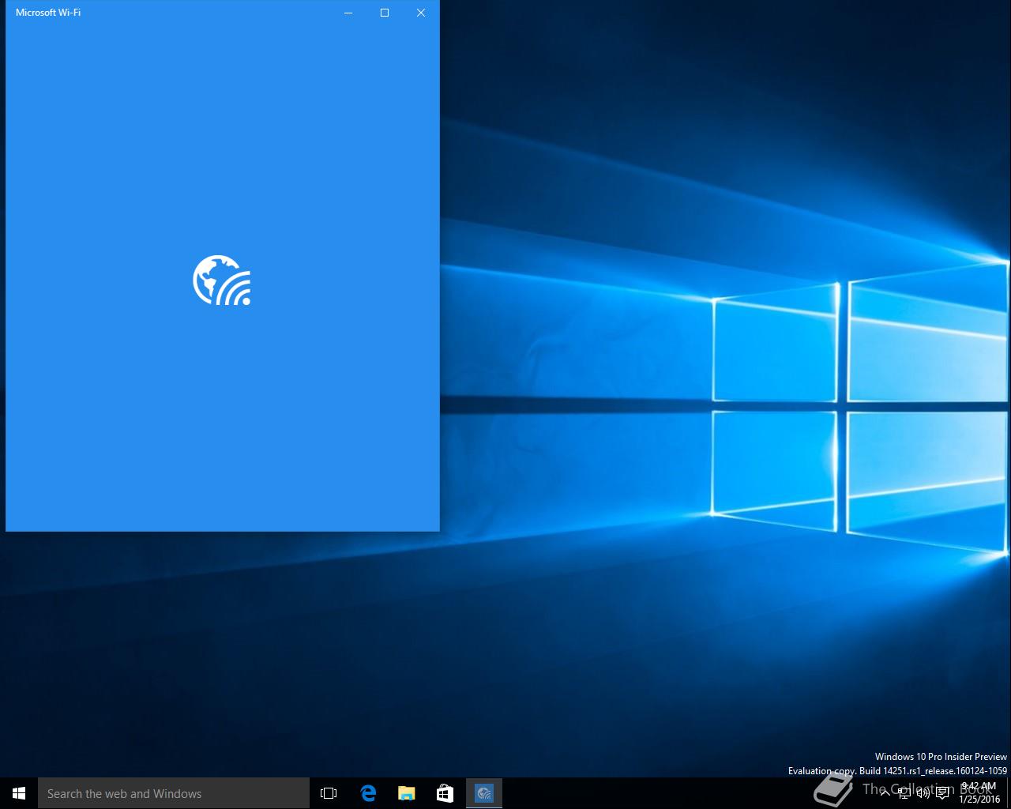
Task: Open Task View from the taskbar
Action: pos(329,793)
